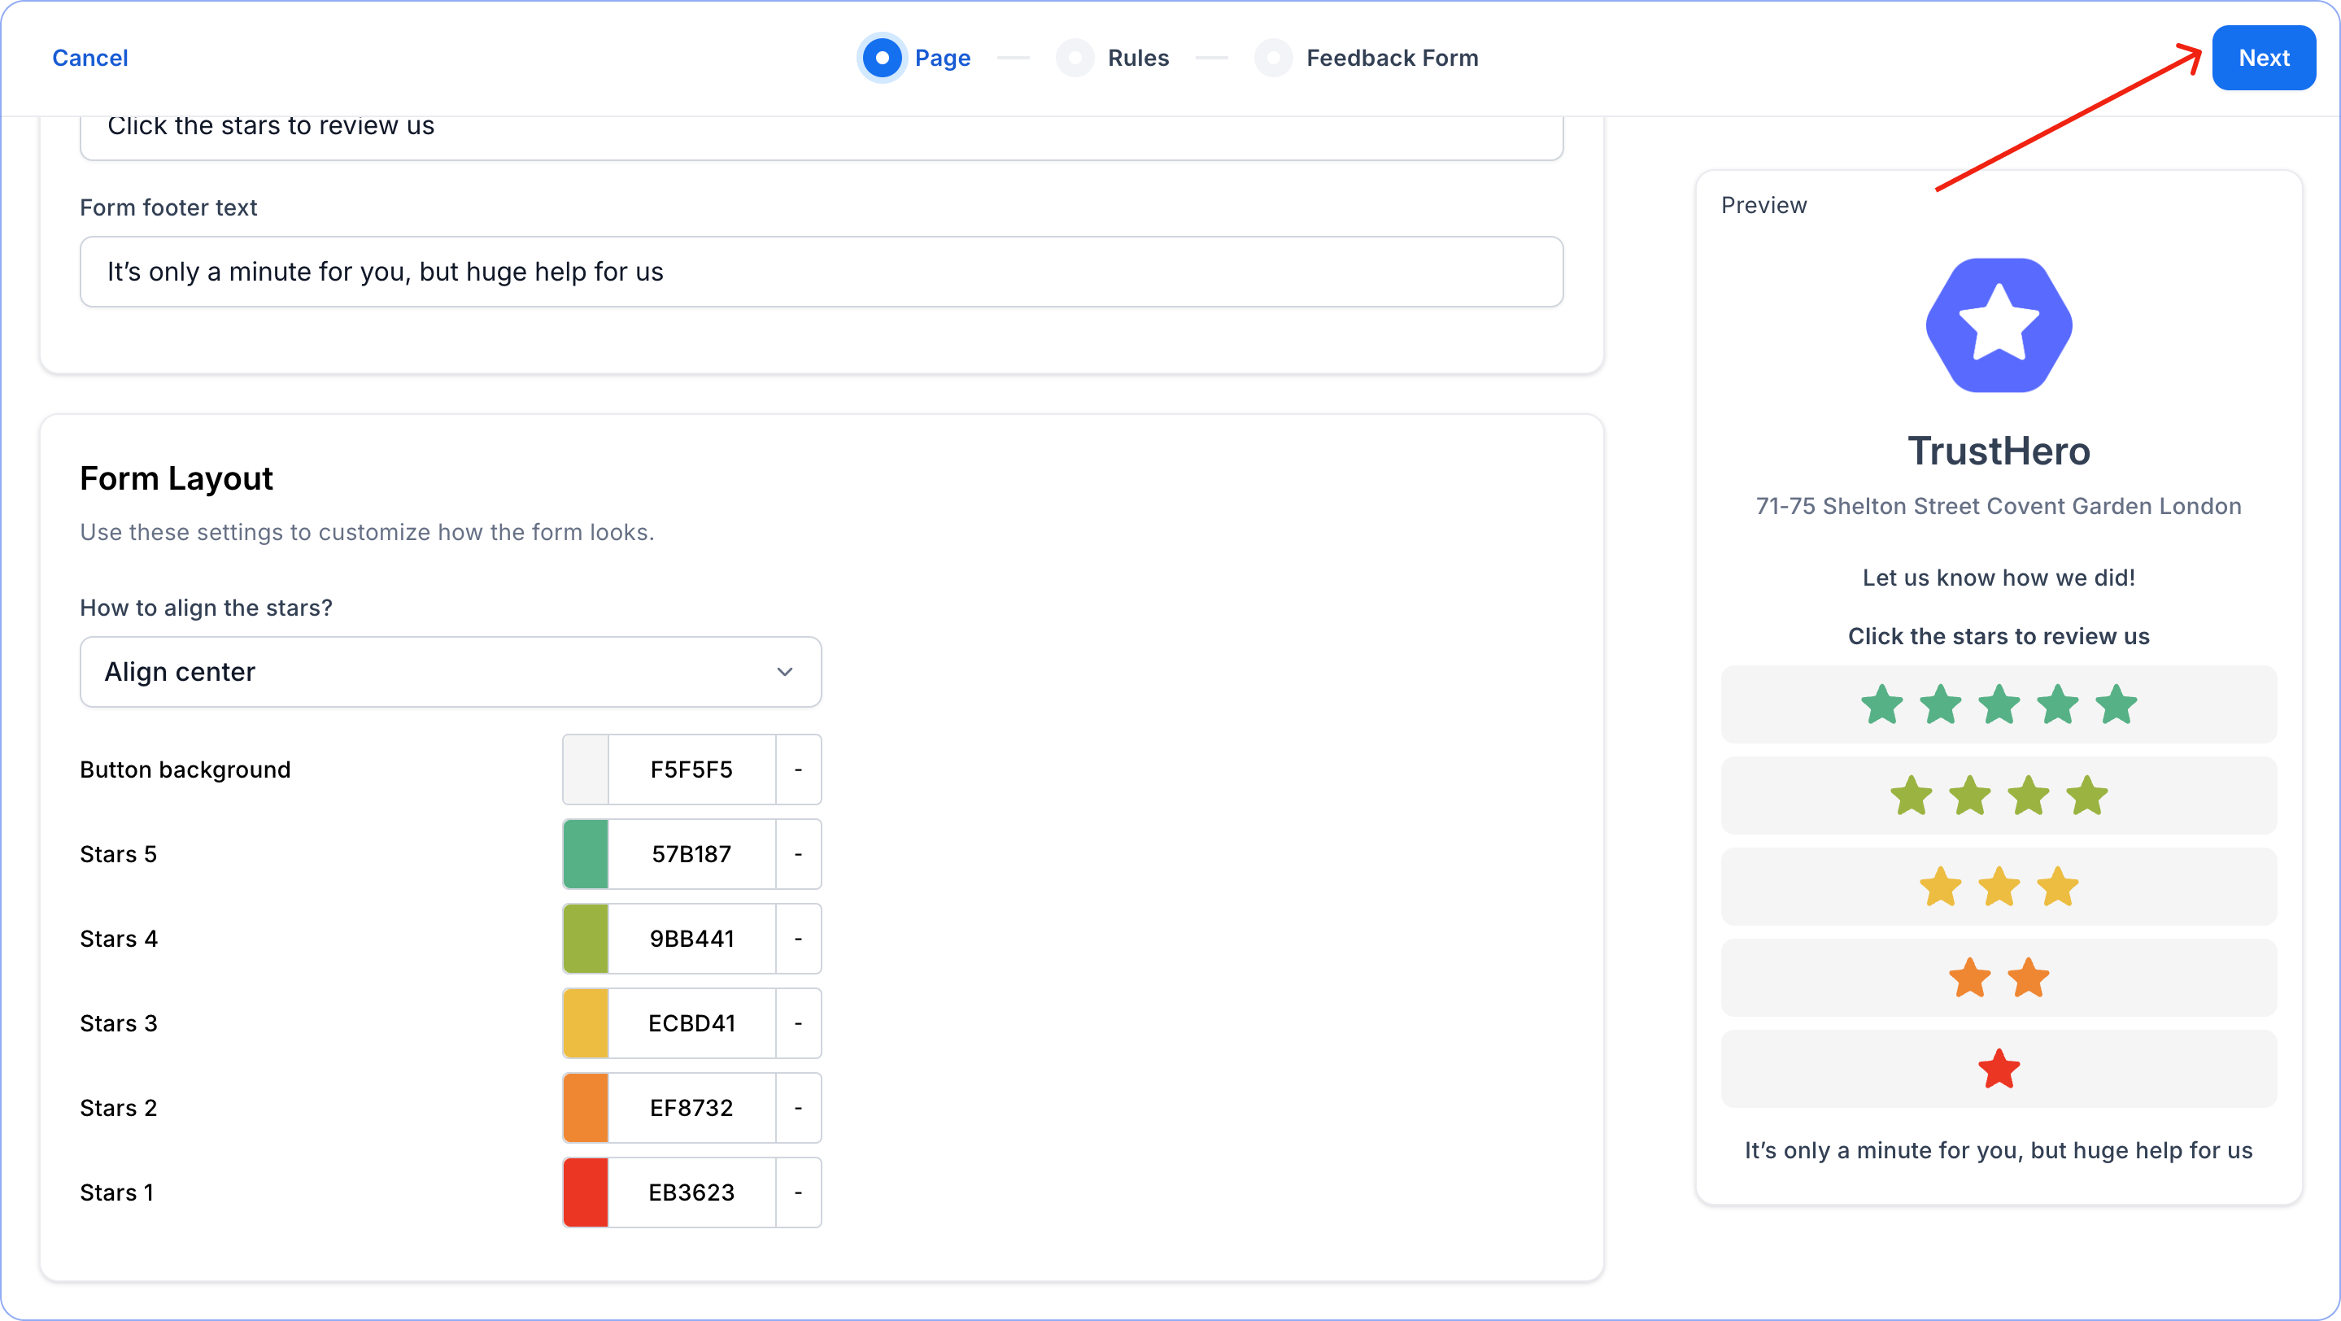Click the single red star row
This screenshot has height=1321, width=2341.
[1999, 1068]
